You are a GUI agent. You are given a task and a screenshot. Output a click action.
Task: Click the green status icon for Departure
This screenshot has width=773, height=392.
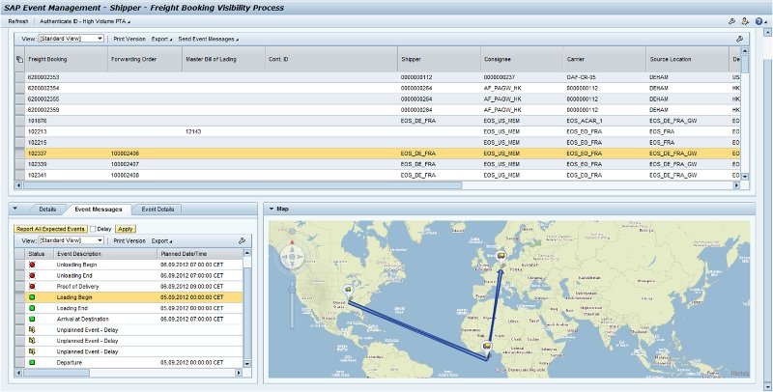coord(32,362)
